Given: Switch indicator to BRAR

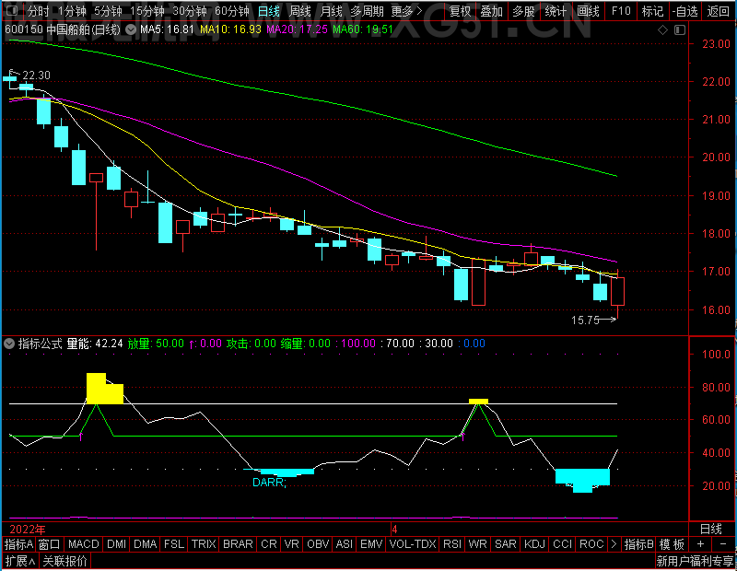Looking at the screenshot, I should click(x=238, y=544).
